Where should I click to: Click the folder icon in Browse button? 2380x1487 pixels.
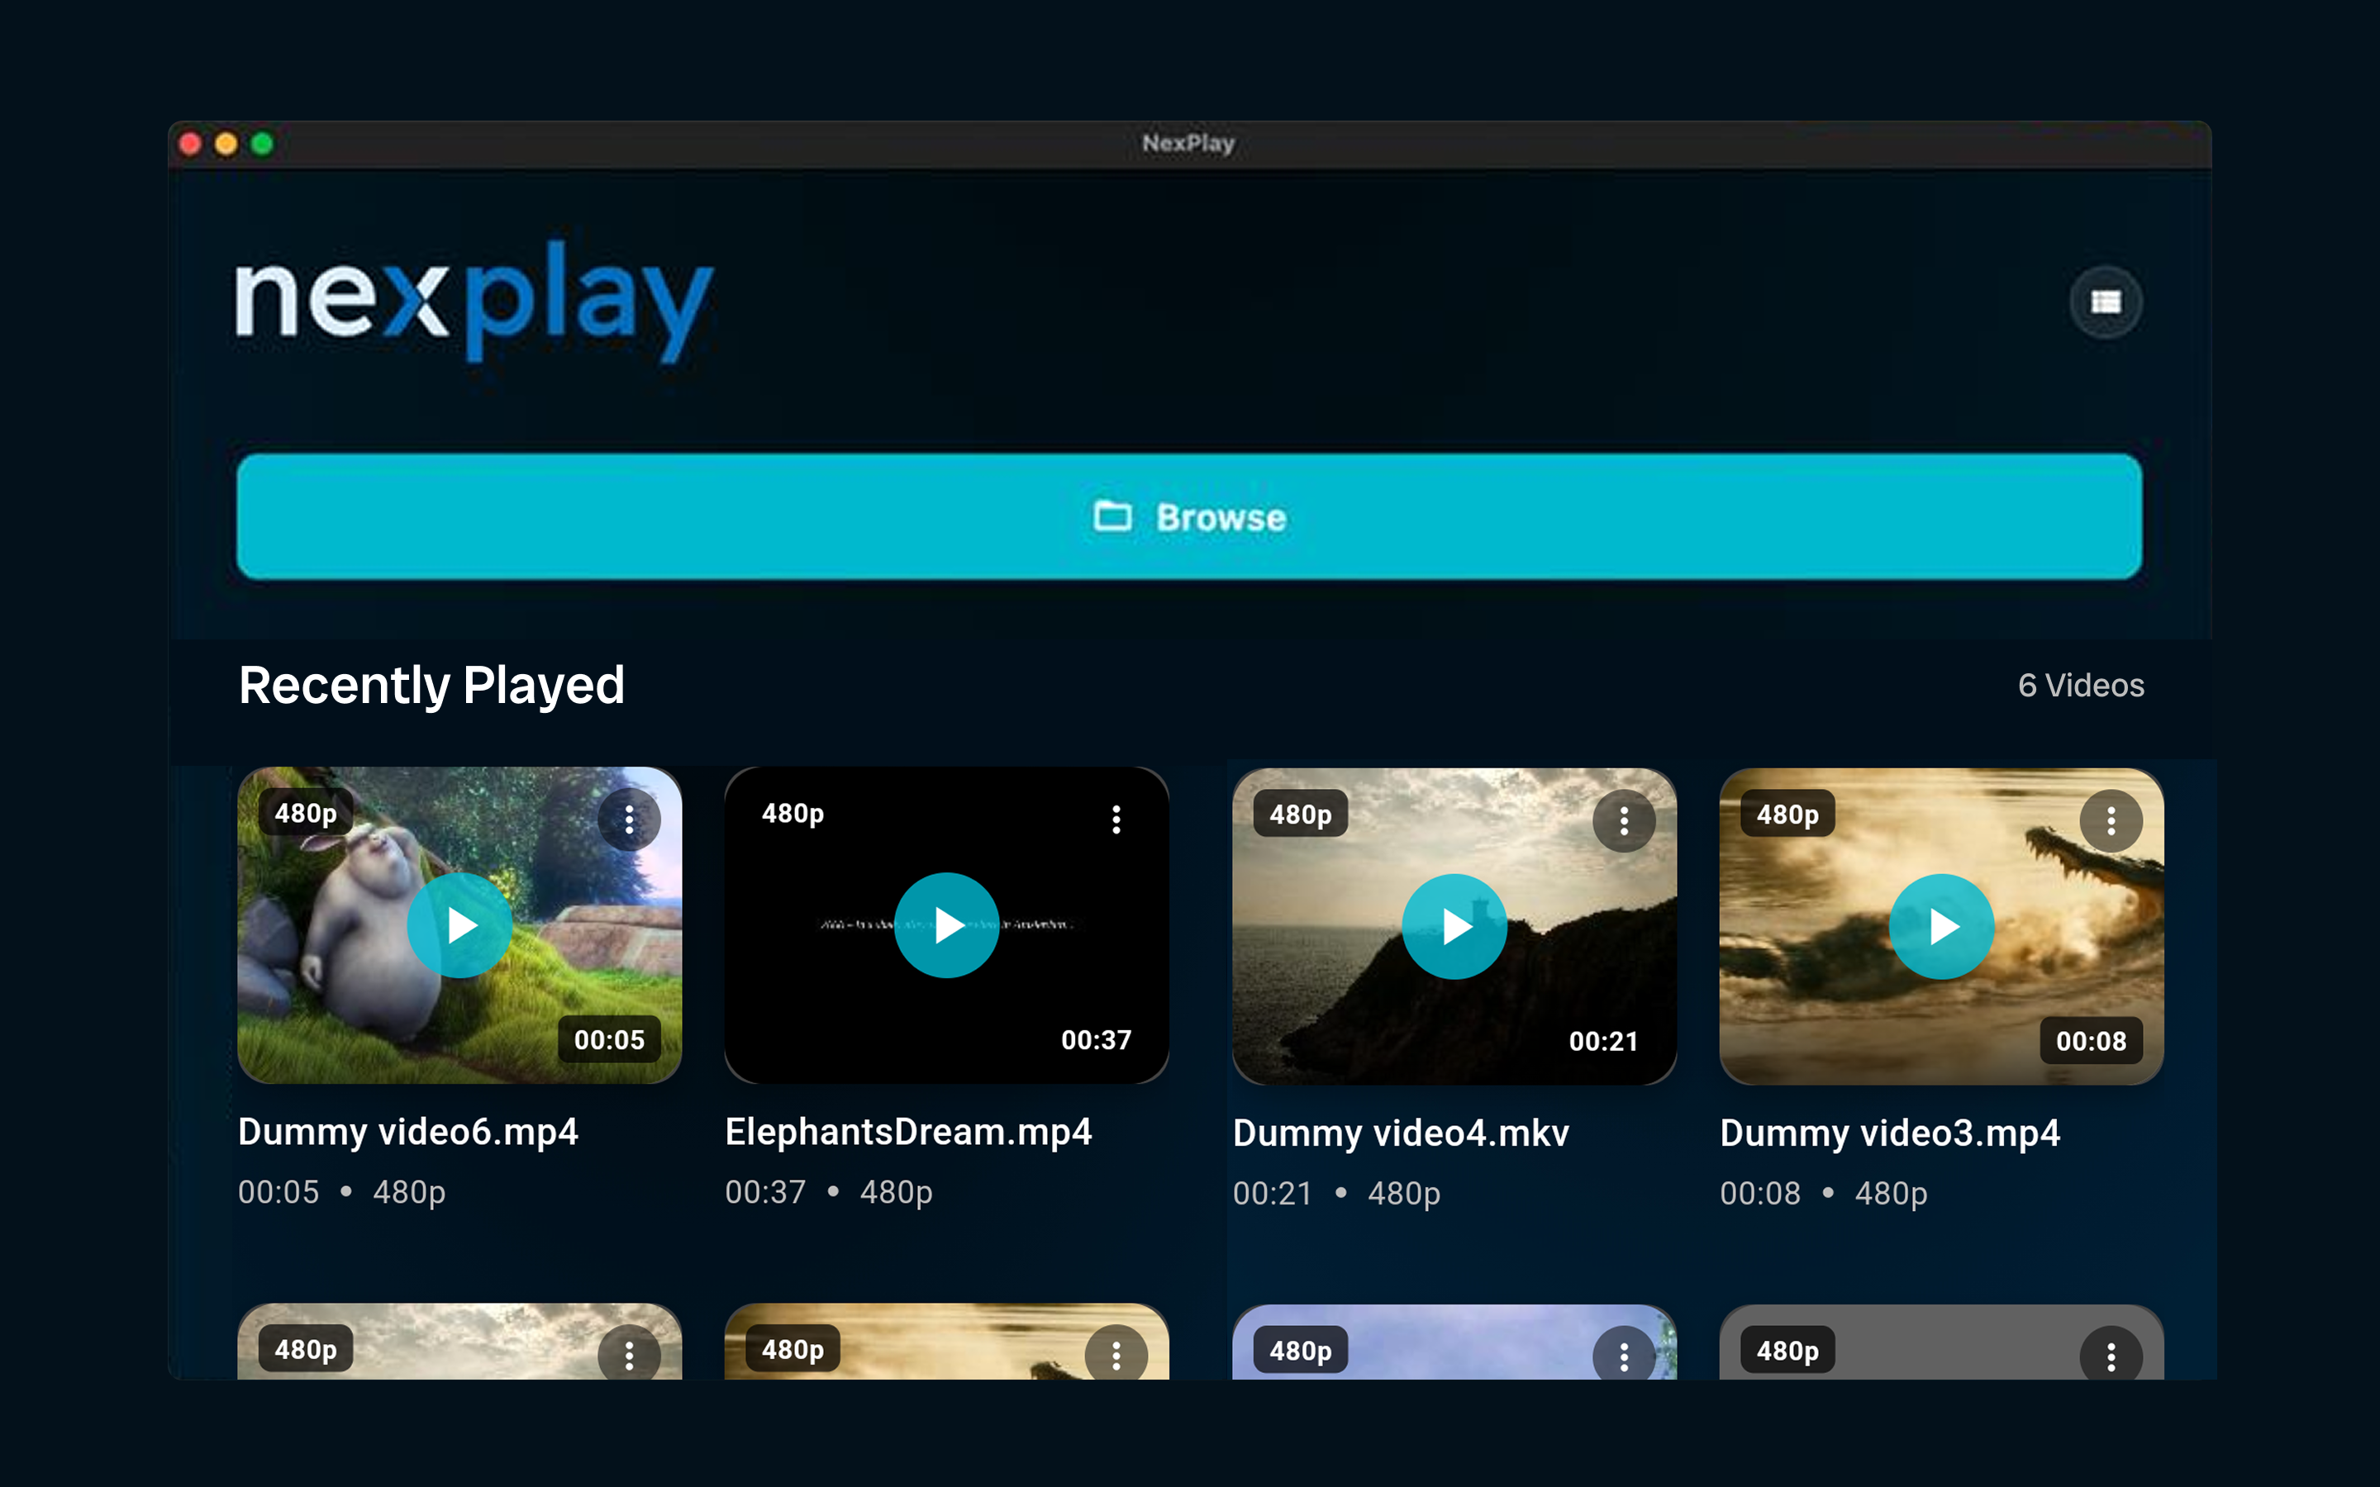pos(1112,516)
